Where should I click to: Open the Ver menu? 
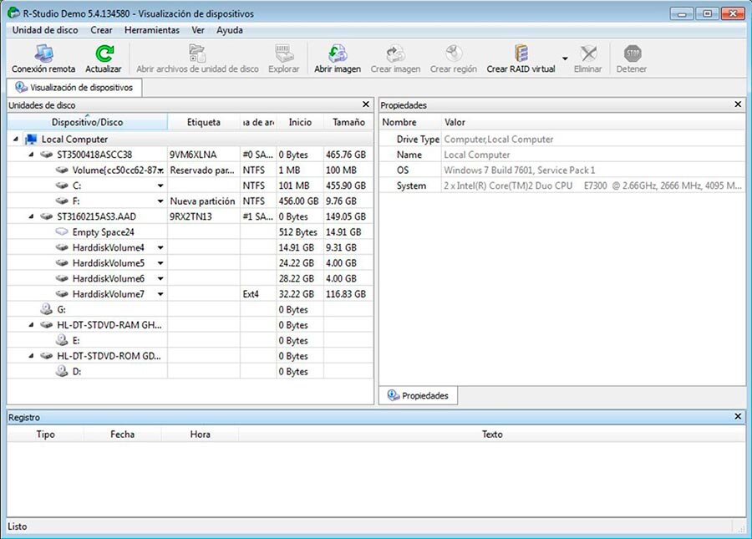pos(198,30)
